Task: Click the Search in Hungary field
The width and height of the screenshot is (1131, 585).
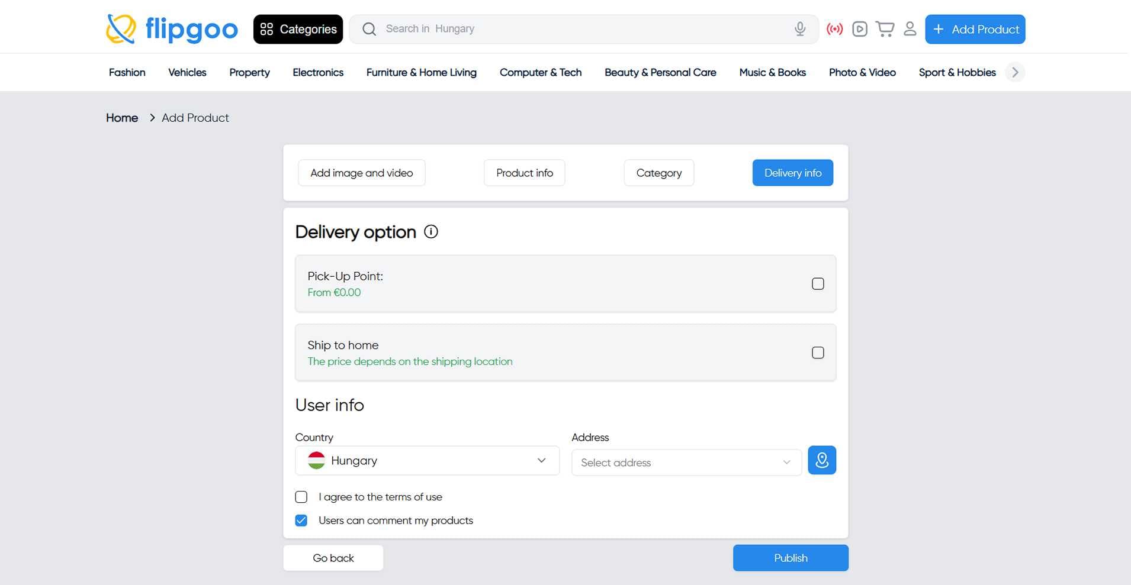Action: click(580, 29)
